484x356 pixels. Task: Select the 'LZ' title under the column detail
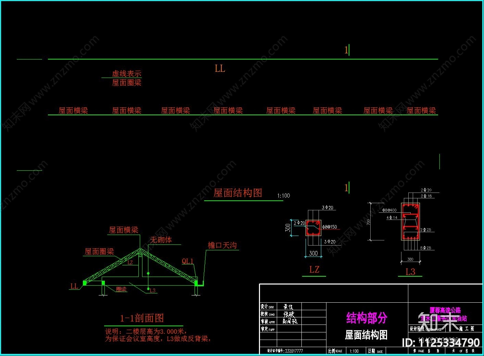pyautogui.click(x=314, y=270)
